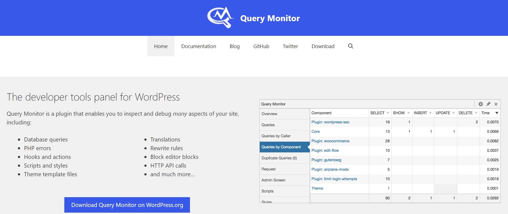Open the search magnifier icon
The width and height of the screenshot is (508, 214).
[350, 46]
